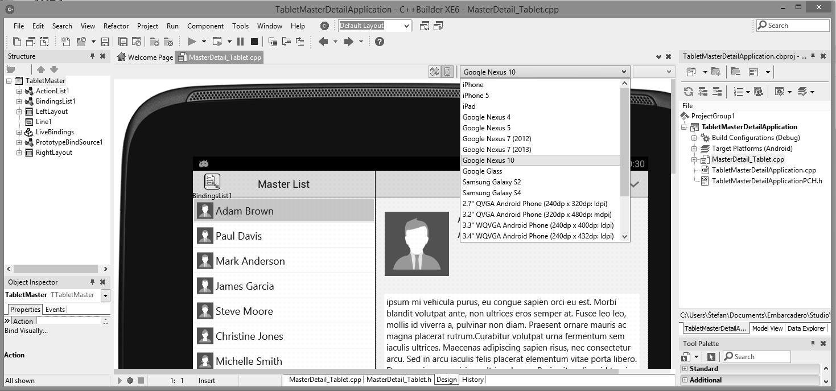Expand the Additional tool palette category
Viewport: 836px width, 391px height.
coord(685,380)
